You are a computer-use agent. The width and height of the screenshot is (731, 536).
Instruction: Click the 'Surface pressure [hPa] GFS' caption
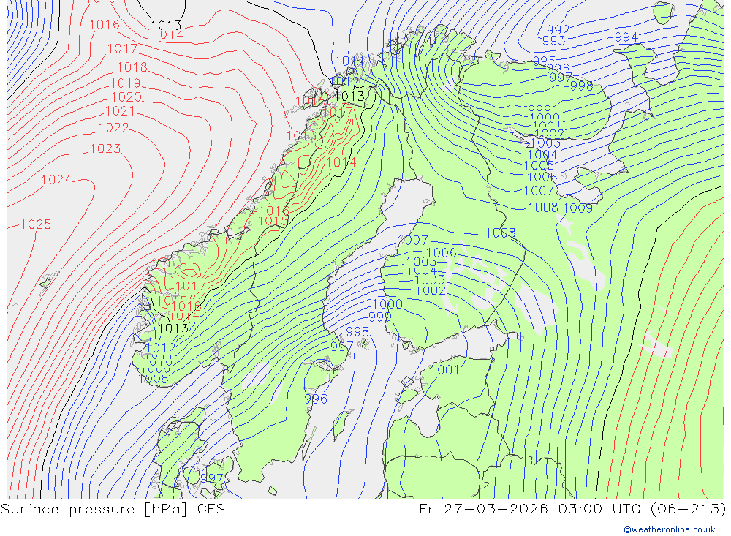point(113,509)
